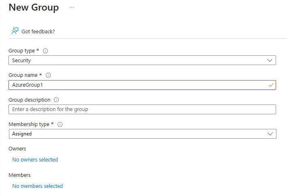Viewport: 287px width, 196px height.
Task: Click the chevron arrow in Membership type field
Action: [x=270, y=134]
